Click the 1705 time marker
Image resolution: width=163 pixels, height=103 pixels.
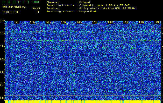[x=79, y=22]
